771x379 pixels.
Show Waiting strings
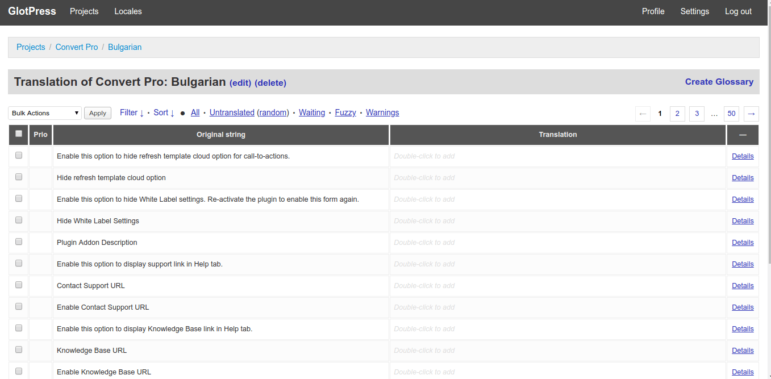click(x=312, y=113)
